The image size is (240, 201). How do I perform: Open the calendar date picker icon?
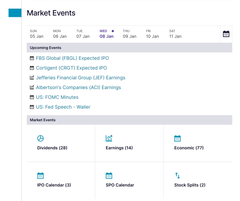point(226,34)
